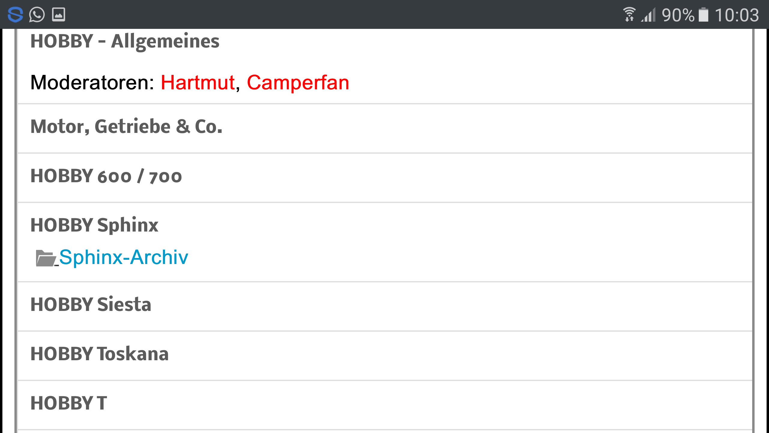Image resolution: width=769 pixels, height=433 pixels.
Task: Tap the Moderatoren label text
Action: tap(92, 82)
